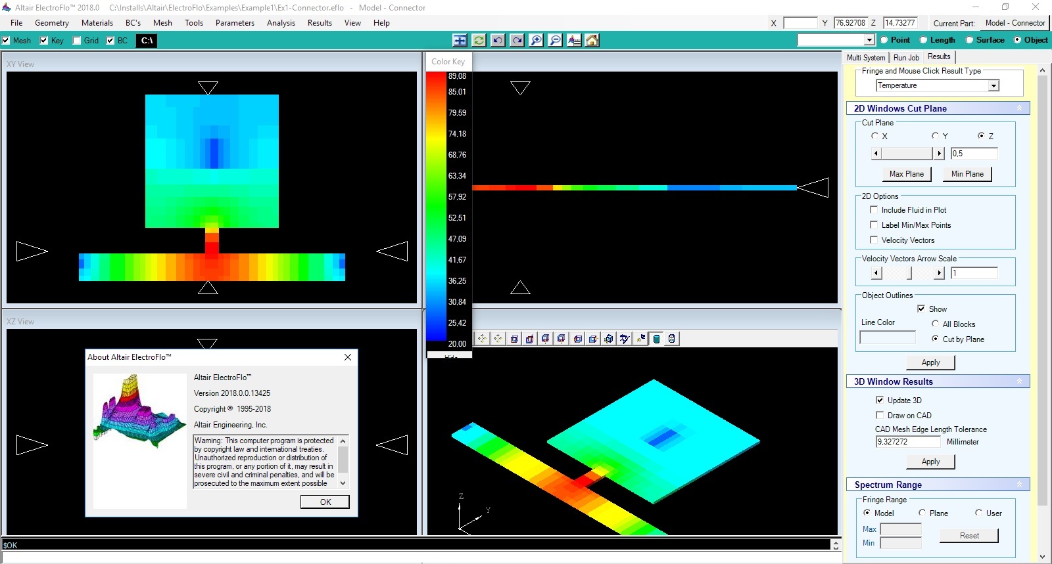Enable the Grid checkbox
This screenshot has height=564, width=1052.
(x=77, y=41)
